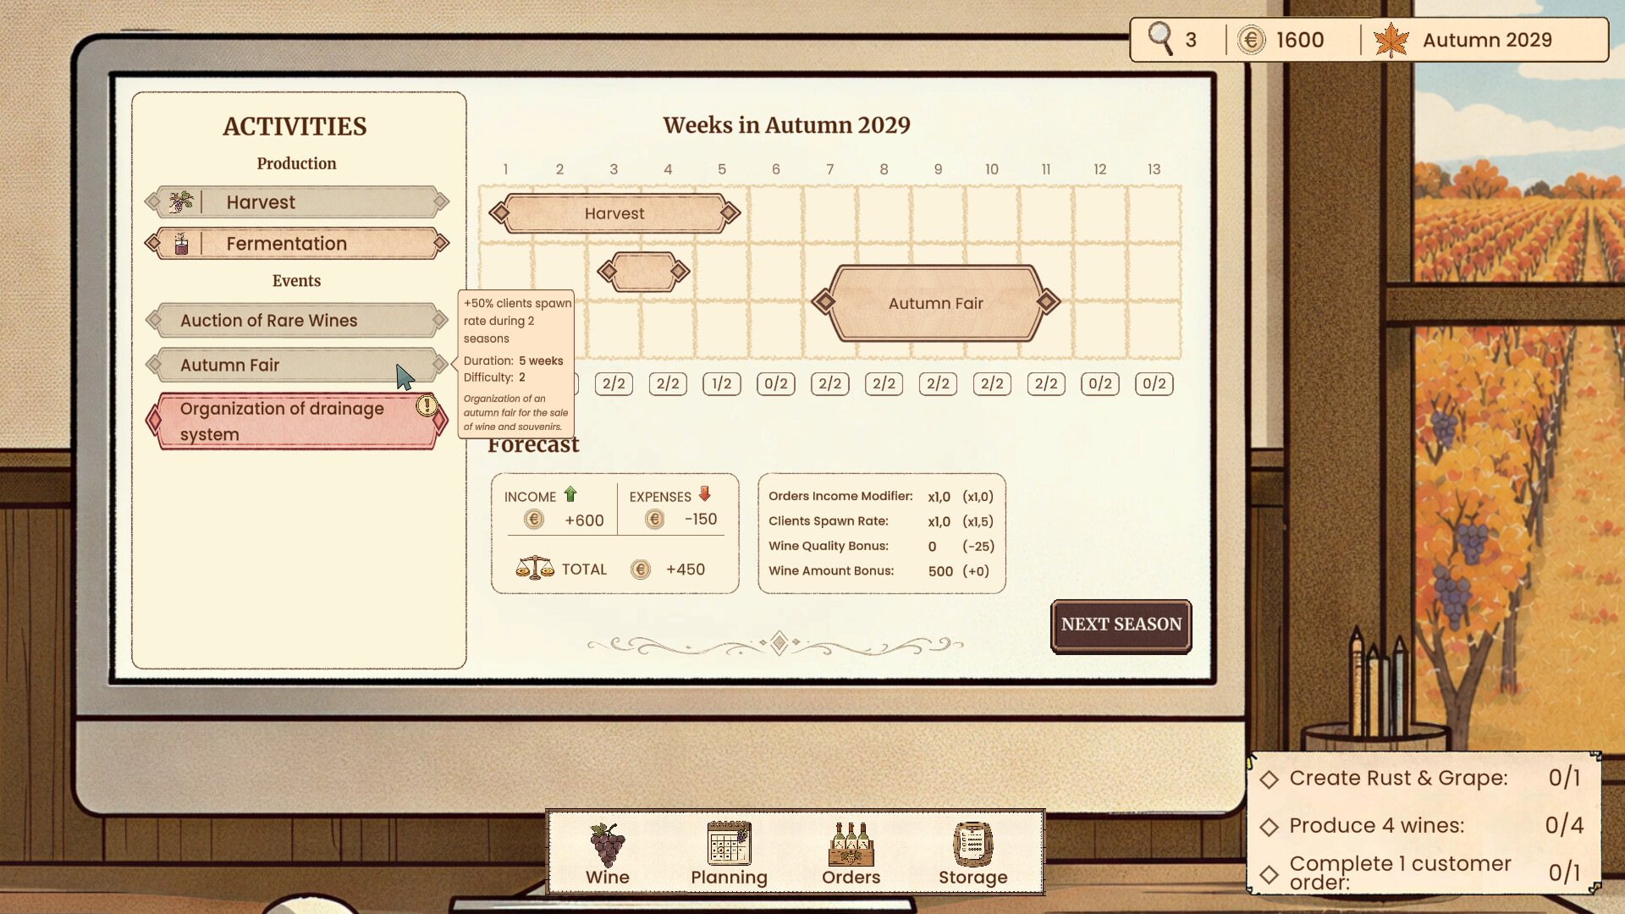Click the fermentation jar icon

click(x=181, y=244)
